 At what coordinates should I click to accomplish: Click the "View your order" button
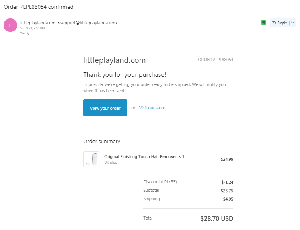105,108
